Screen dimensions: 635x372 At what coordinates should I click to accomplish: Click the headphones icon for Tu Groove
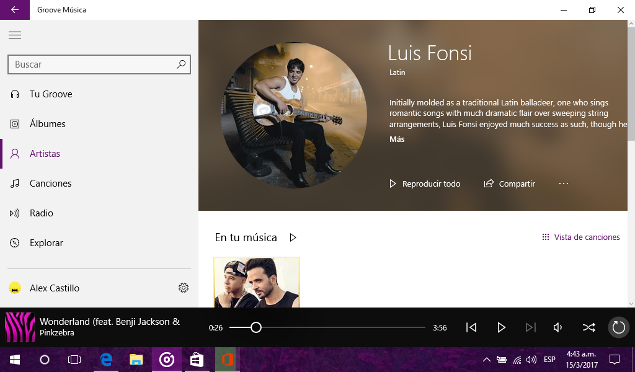(x=15, y=94)
